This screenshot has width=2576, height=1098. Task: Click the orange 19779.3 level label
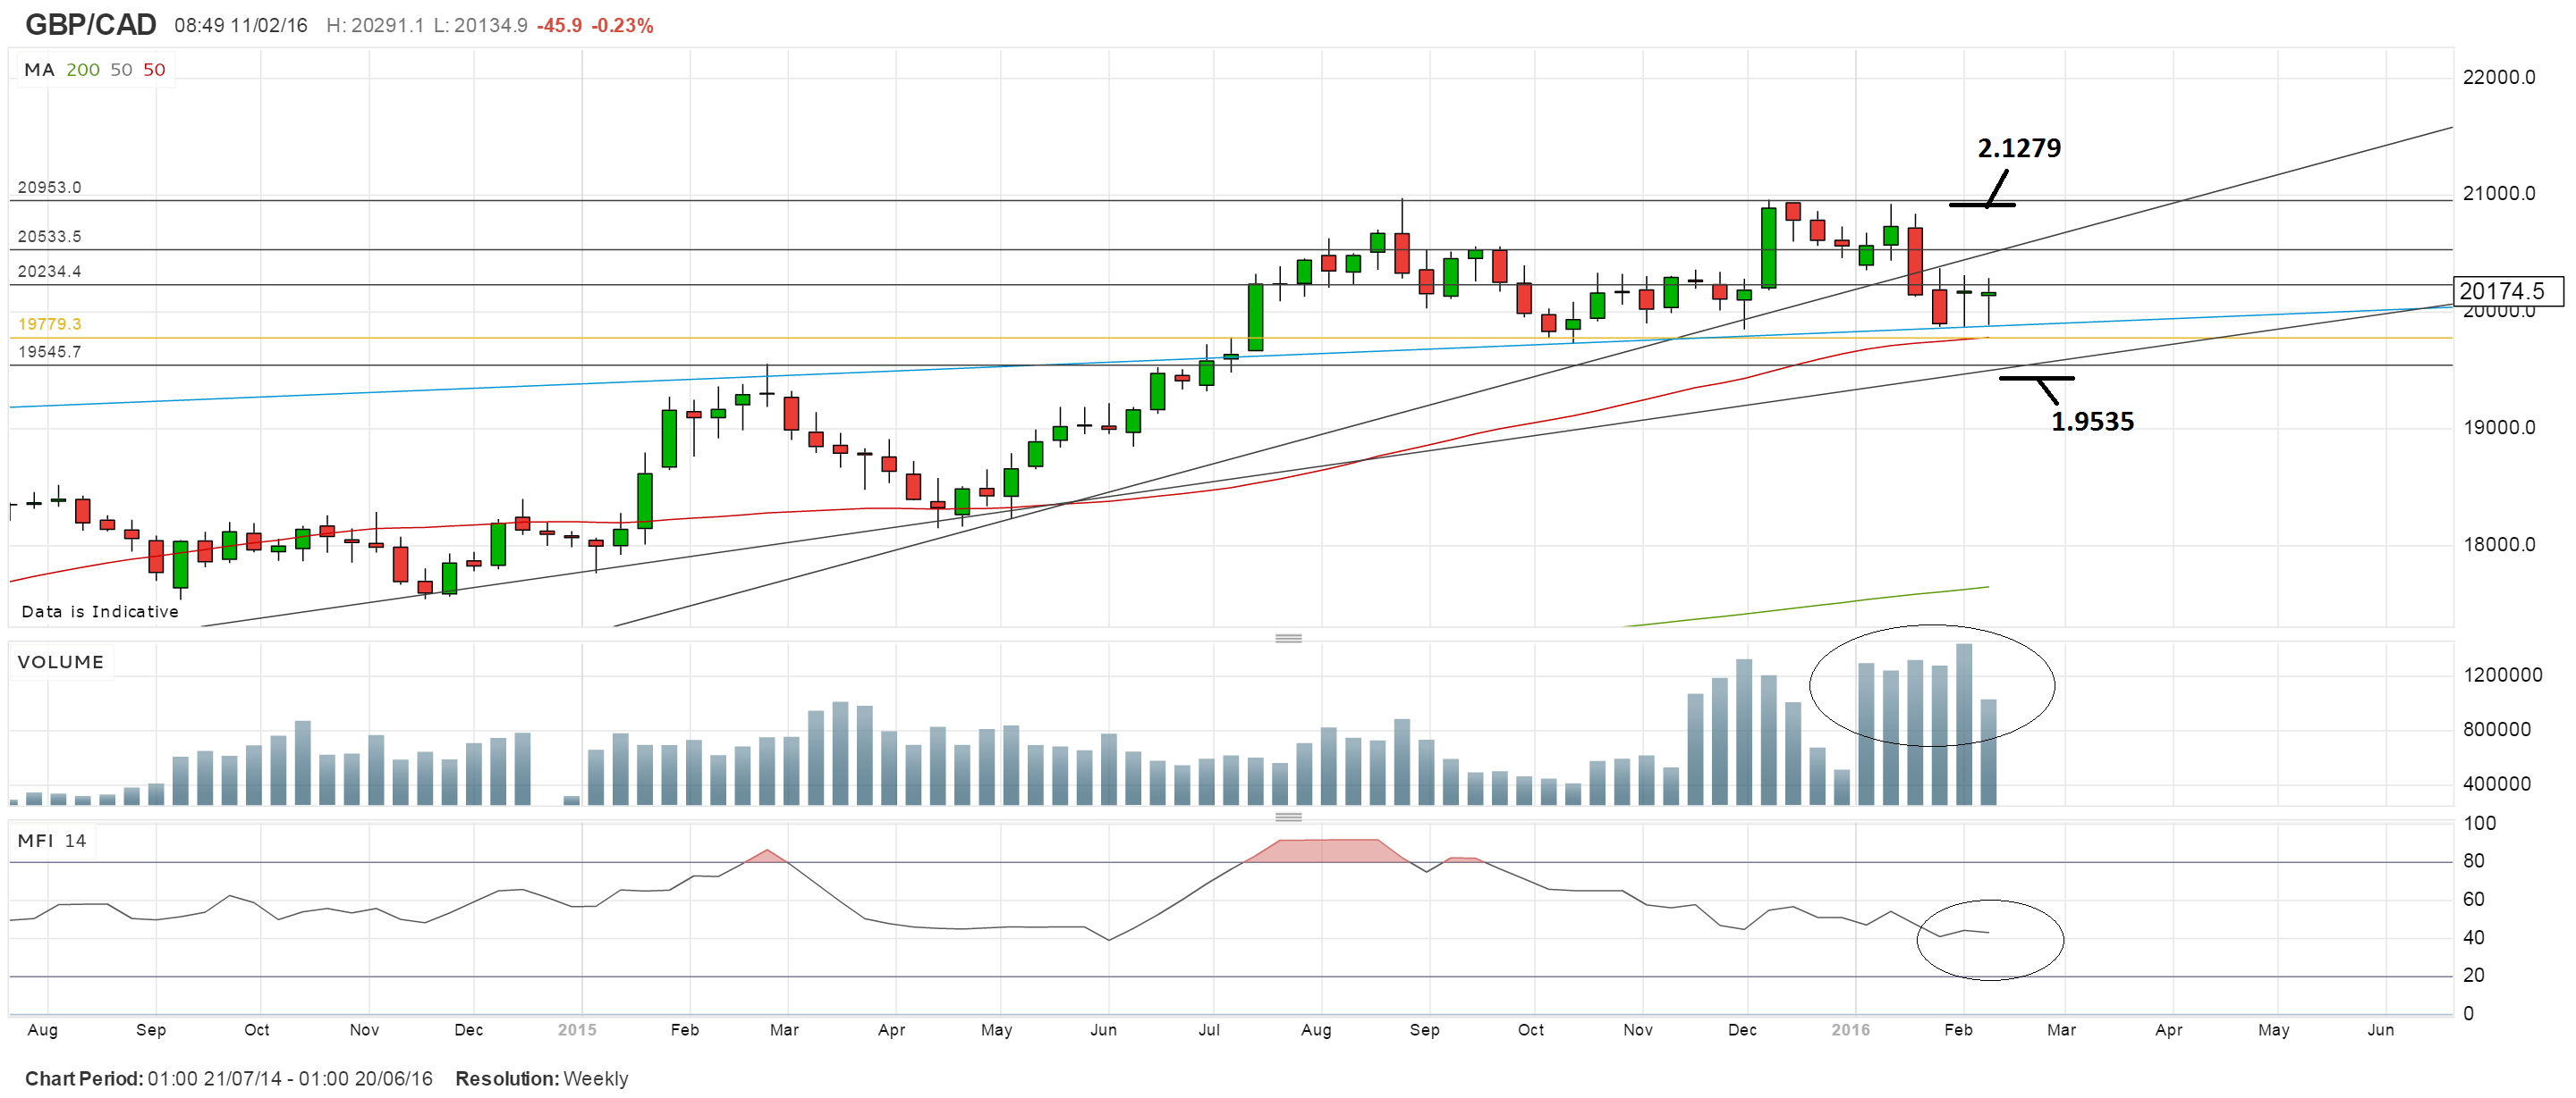coord(49,323)
